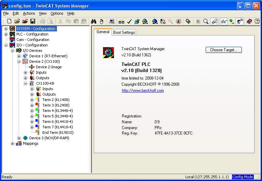Toggle the green arrow toolbar button
This screenshot has height=181, width=262.
(232, 22)
